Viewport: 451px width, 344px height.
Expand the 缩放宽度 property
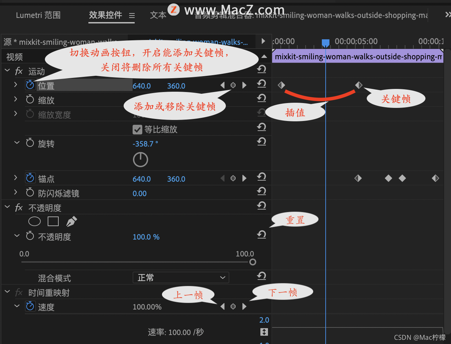click(x=16, y=113)
